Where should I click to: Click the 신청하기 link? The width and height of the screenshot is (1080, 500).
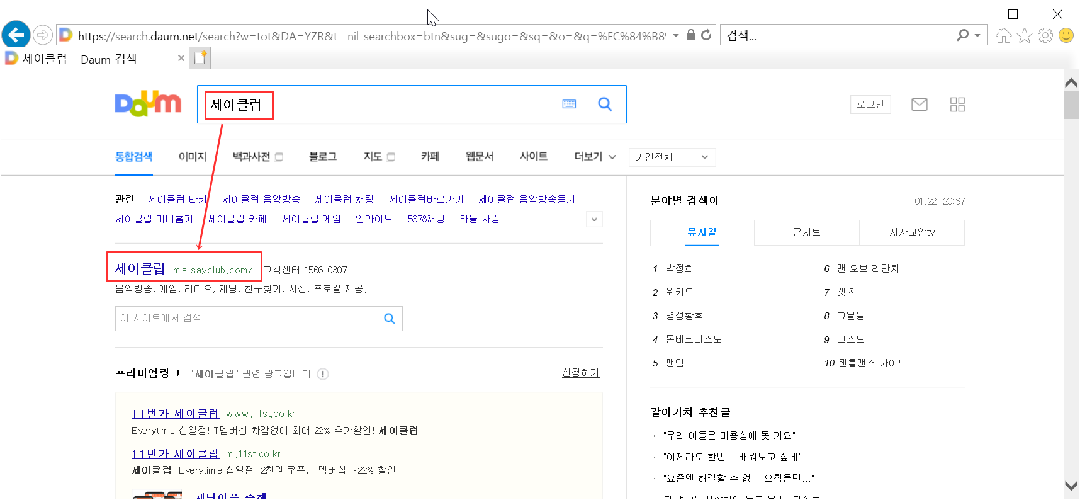[x=580, y=373]
